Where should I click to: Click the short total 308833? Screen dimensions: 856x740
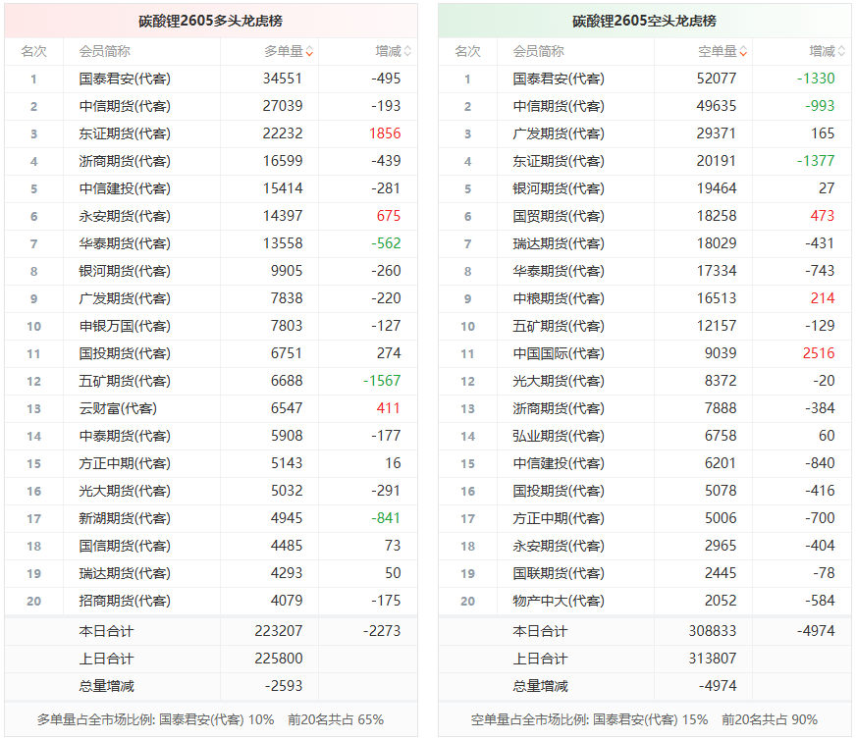pyautogui.click(x=713, y=631)
